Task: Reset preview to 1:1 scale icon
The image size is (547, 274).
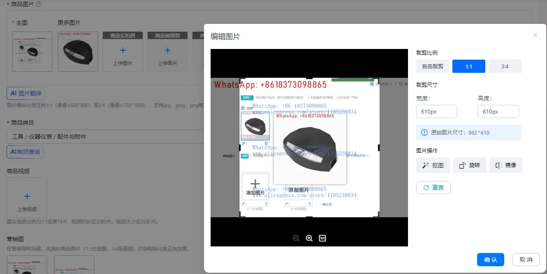Action: [x=322, y=238]
